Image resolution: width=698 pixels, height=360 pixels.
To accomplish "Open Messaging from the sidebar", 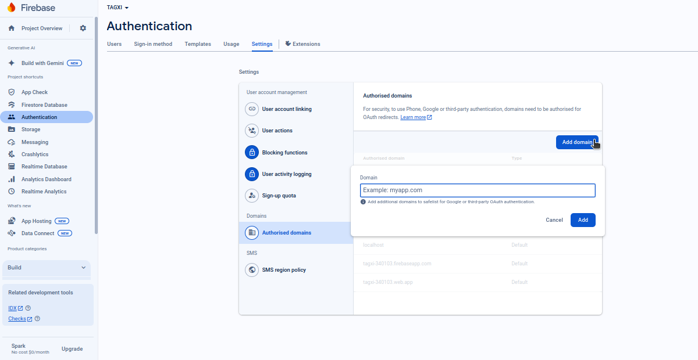I will pos(12,142).
